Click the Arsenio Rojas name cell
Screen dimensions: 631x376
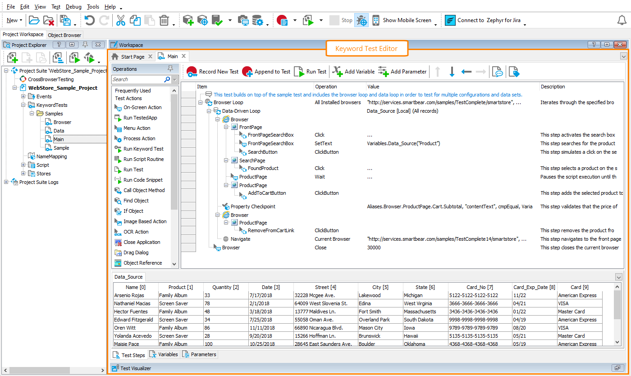tap(136, 295)
